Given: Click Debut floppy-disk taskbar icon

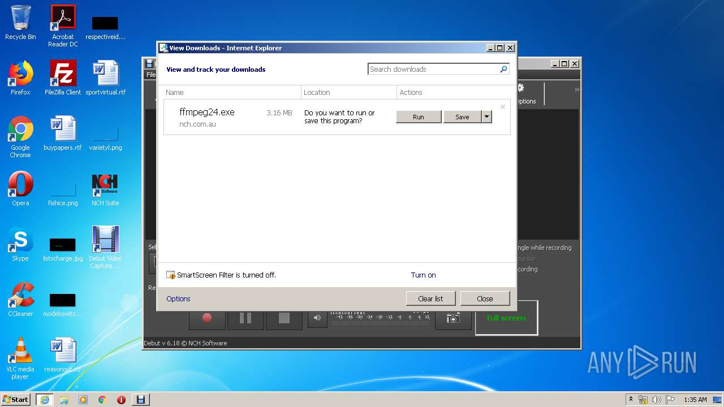Looking at the screenshot, I should [141, 399].
